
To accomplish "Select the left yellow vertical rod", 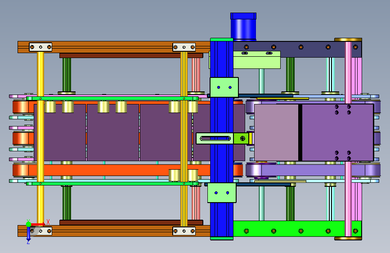I will point(40,138).
